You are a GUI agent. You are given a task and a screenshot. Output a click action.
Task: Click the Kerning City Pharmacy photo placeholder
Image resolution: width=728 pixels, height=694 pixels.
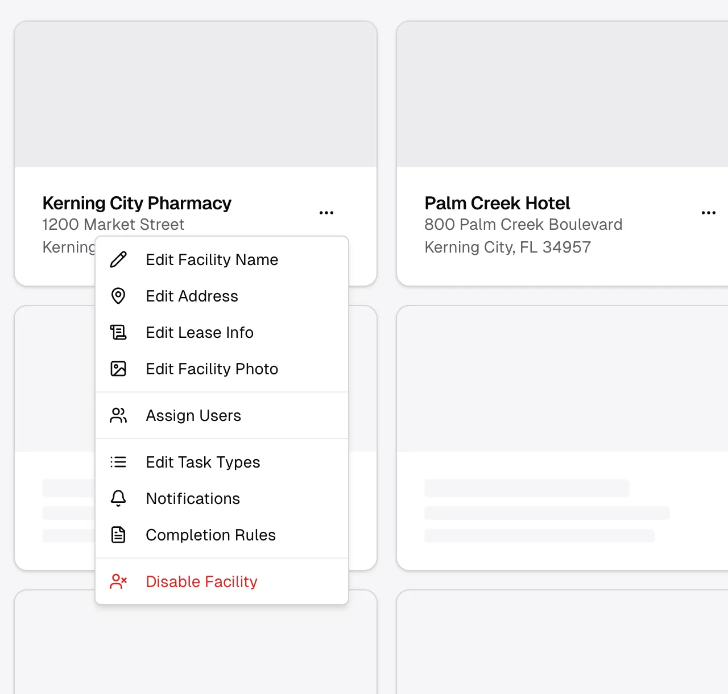pyautogui.click(x=196, y=94)
